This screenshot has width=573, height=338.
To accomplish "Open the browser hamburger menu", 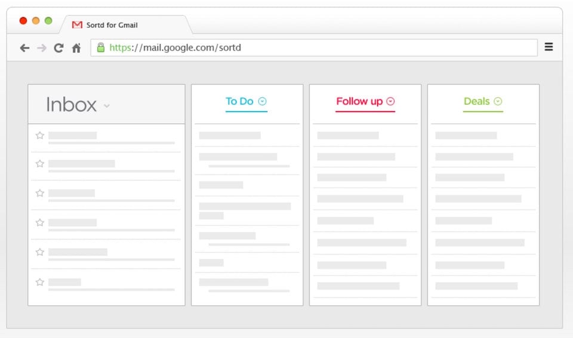I will (549, 46).
